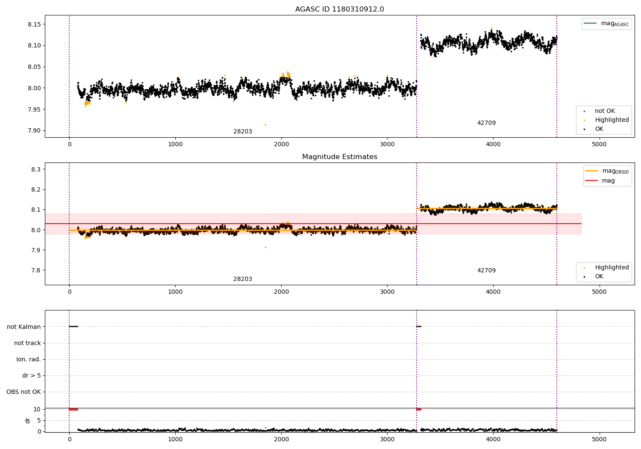Click obsid label '42709' in top plot
641x449 pixels.
tap(486, 123)
